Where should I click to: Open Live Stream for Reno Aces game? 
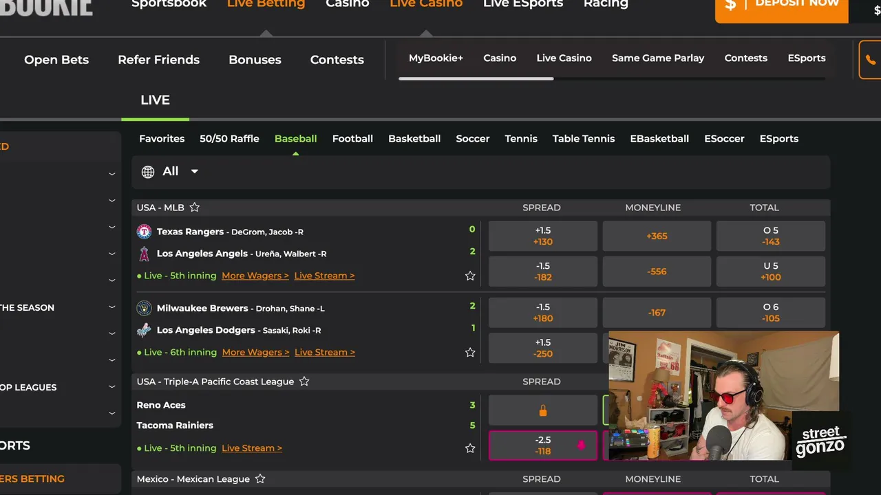coord(252,448)
